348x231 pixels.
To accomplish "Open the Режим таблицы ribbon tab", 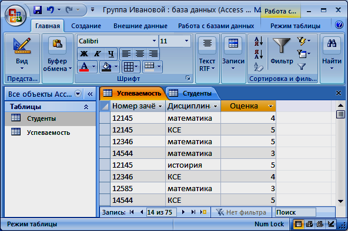I will (295, 26).
